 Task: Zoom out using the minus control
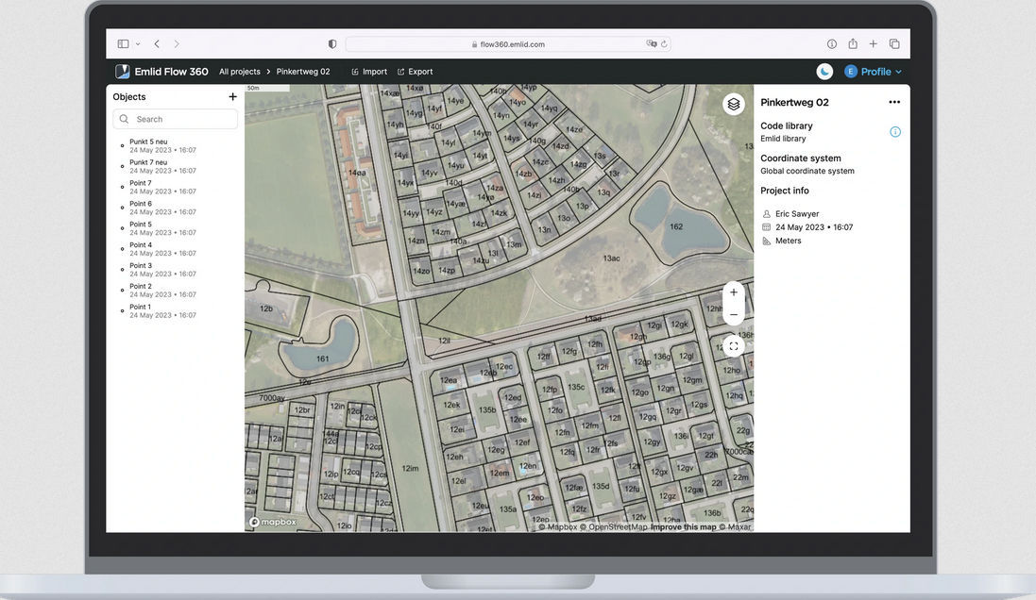tap(734, 313)
